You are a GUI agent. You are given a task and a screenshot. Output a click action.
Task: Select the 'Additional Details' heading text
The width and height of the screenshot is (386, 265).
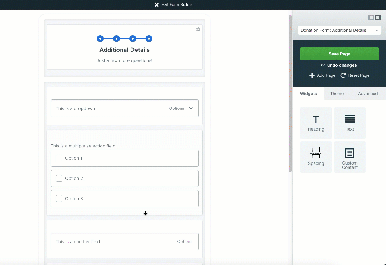coord(125,50)
